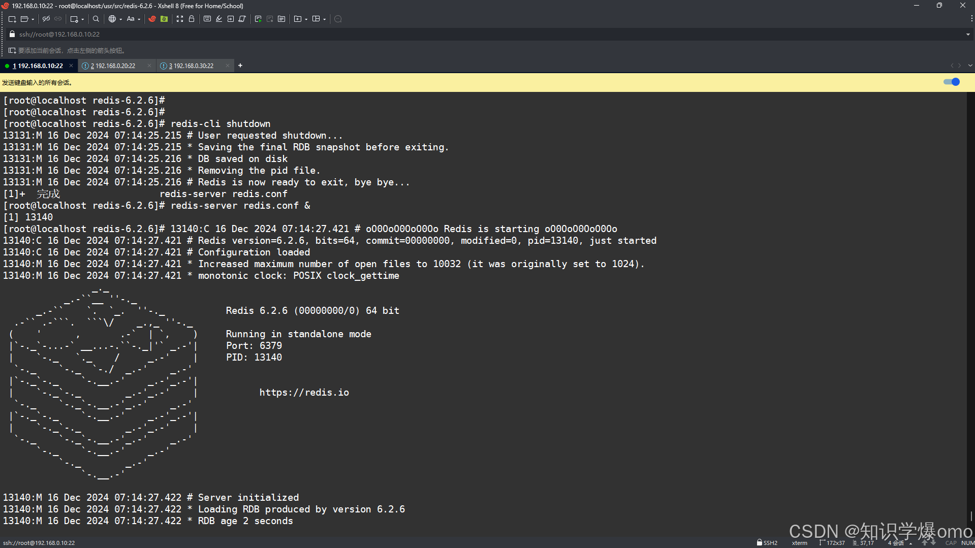
Task: Click the Reconnect link icon
Action: tap(58, 19)
